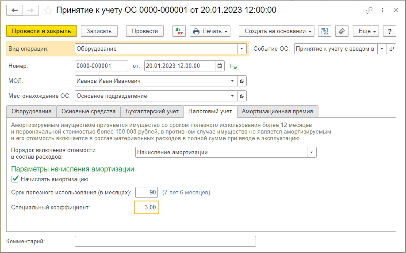Add document to favorites with star icon
The width and height of the screenshot is (406, 253).
coord(48,10)
